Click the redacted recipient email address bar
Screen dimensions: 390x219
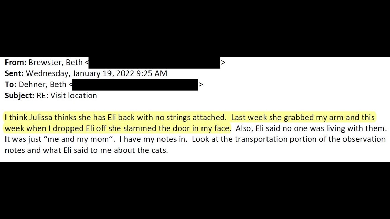tap(135, 85)
